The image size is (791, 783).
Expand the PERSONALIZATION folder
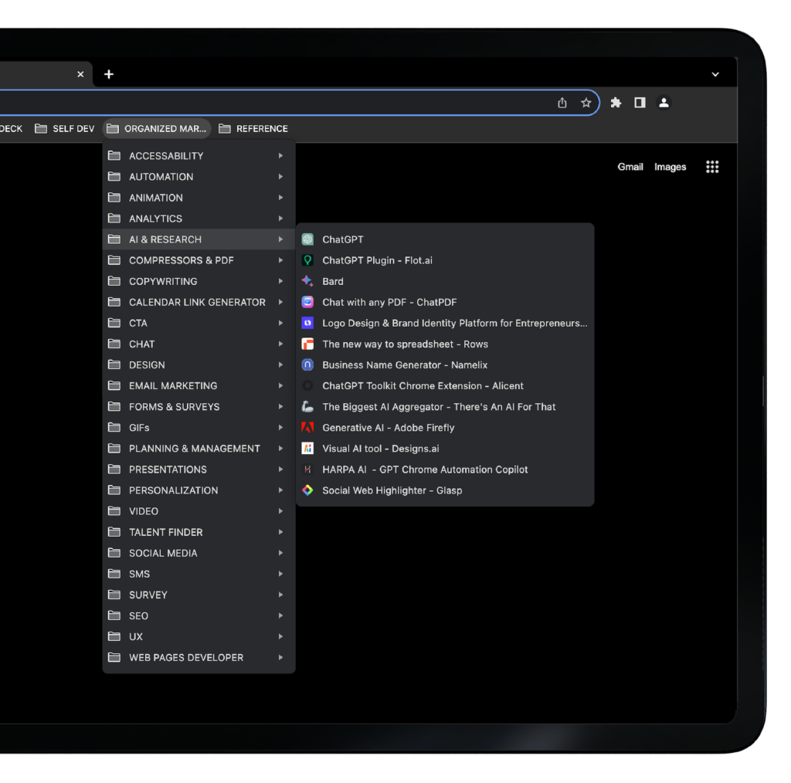tap(199, 490)
